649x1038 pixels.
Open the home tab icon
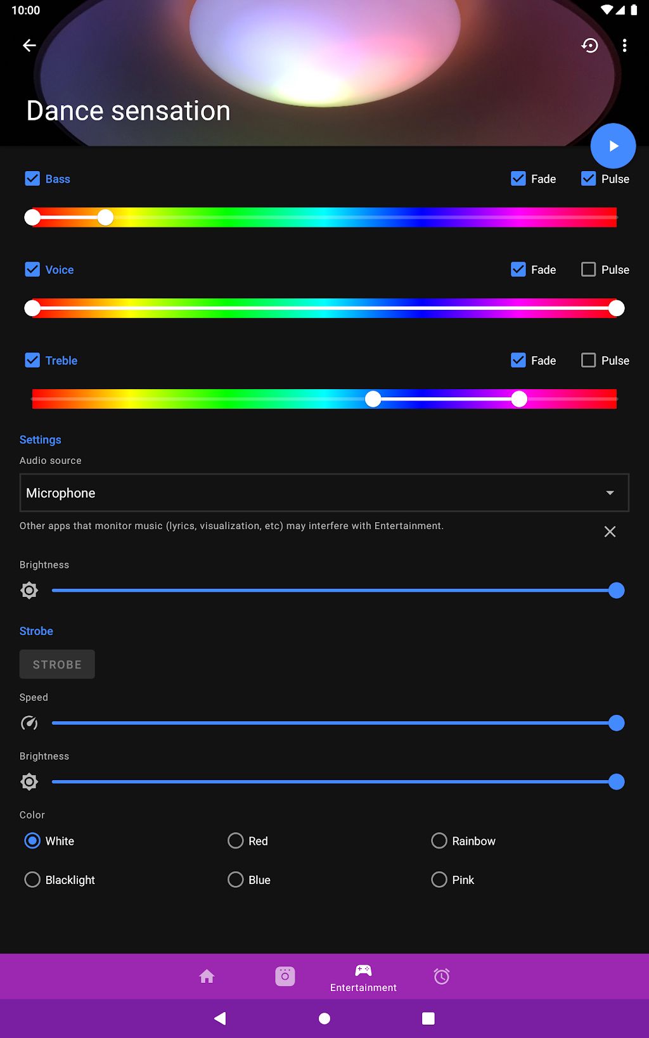[x=207, y=977]
